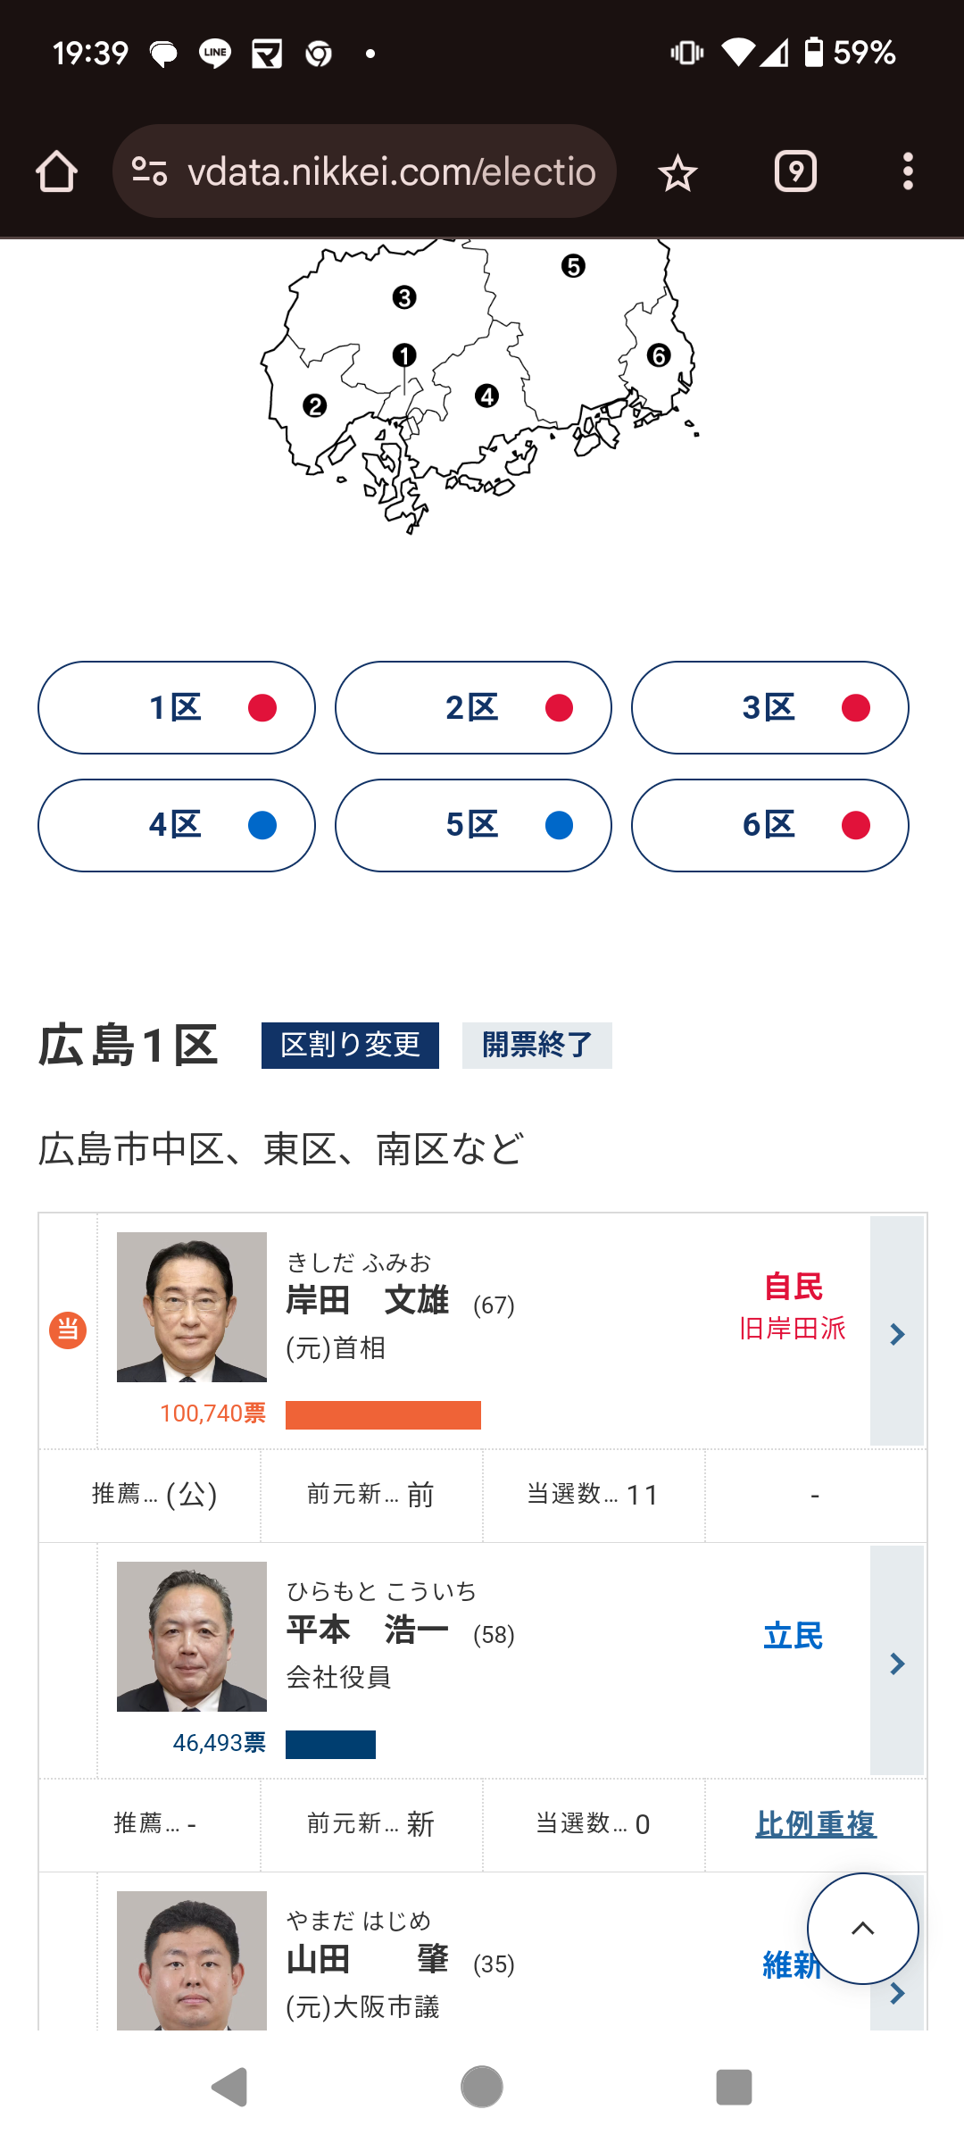Screen dimensions: 964x2143
Task: Expand 岸田文雄 candidate details chevron
Action: coord(897,1333)
